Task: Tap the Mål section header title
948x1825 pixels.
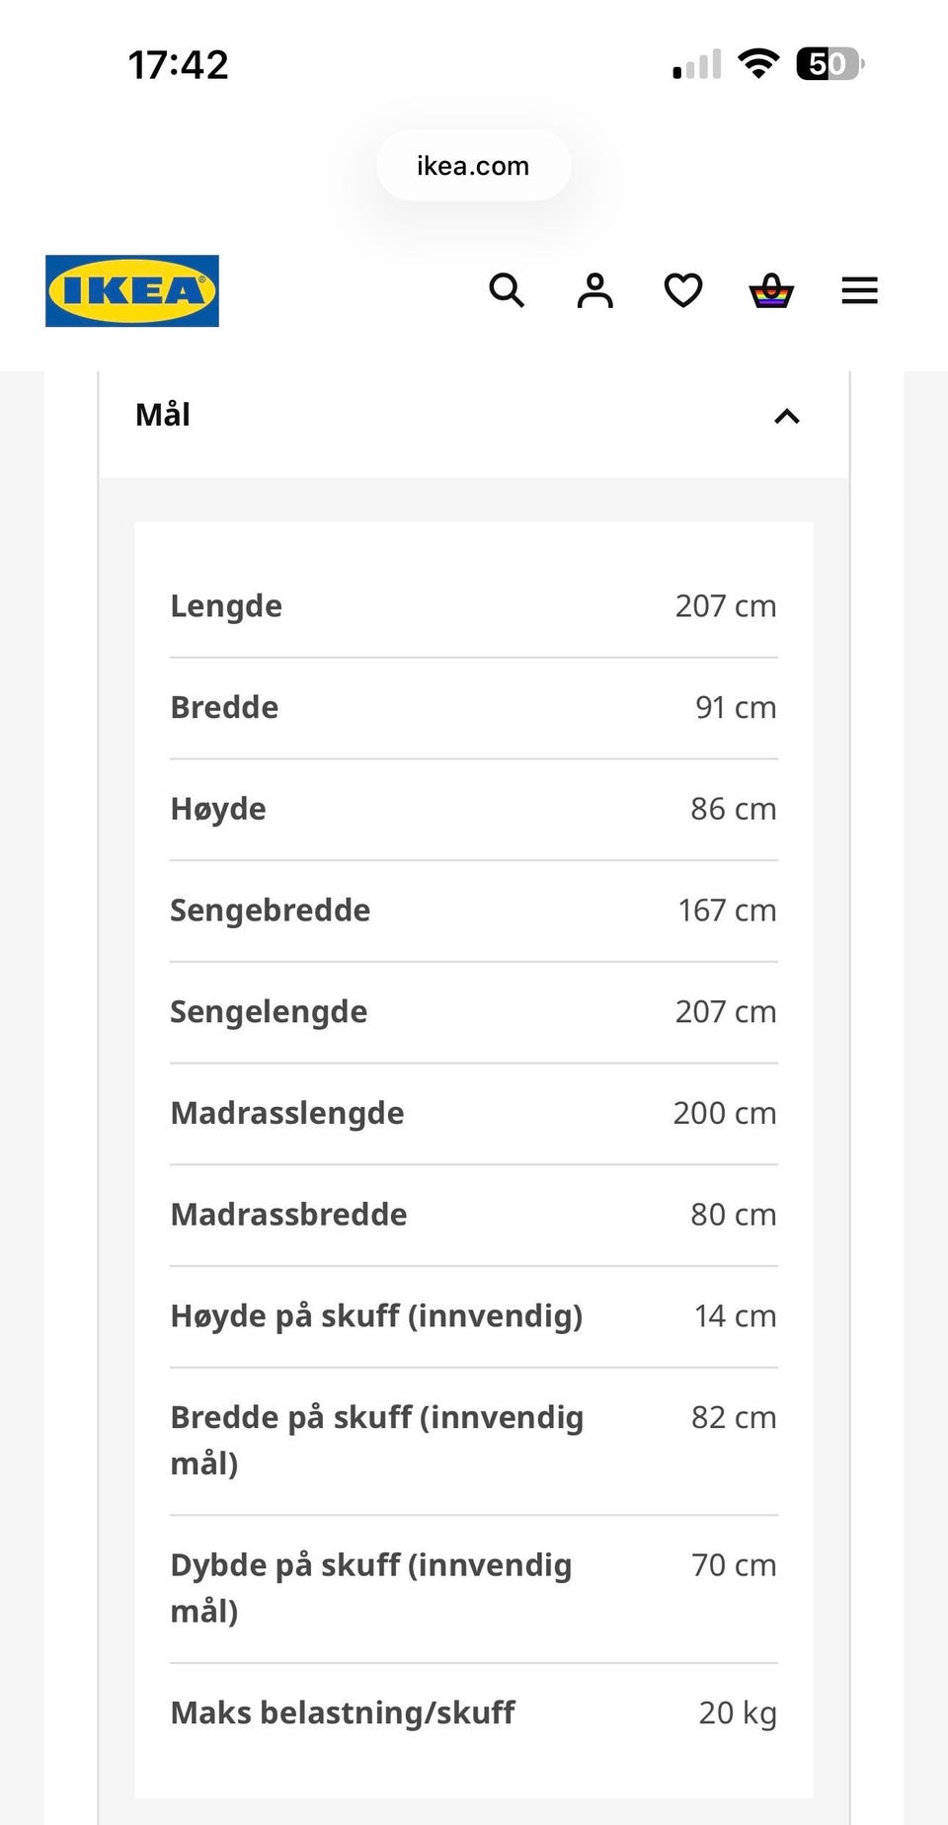Action: pyautogui.click(x=163, y=415)
